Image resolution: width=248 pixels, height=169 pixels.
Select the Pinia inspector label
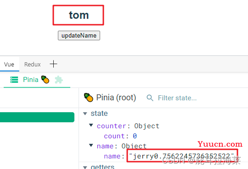[x=31, y=80]
